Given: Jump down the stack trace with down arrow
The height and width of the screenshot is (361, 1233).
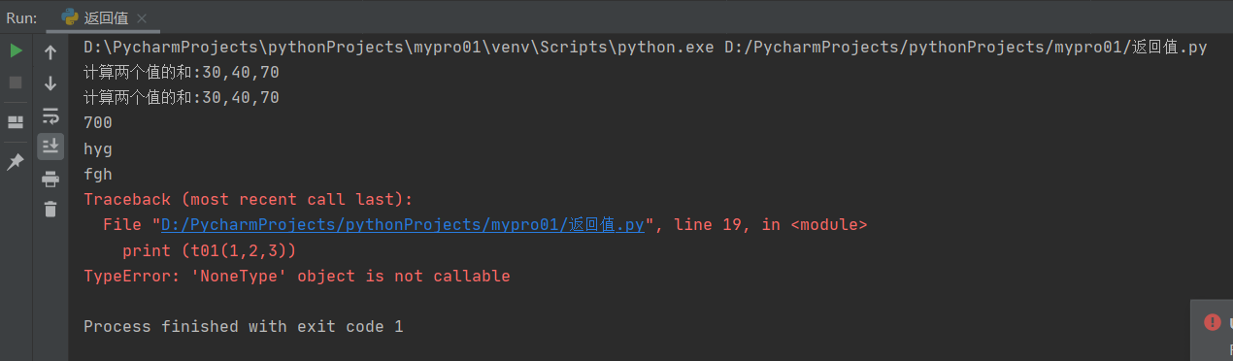Looking at the screenshot, I should tap(50, 83).
